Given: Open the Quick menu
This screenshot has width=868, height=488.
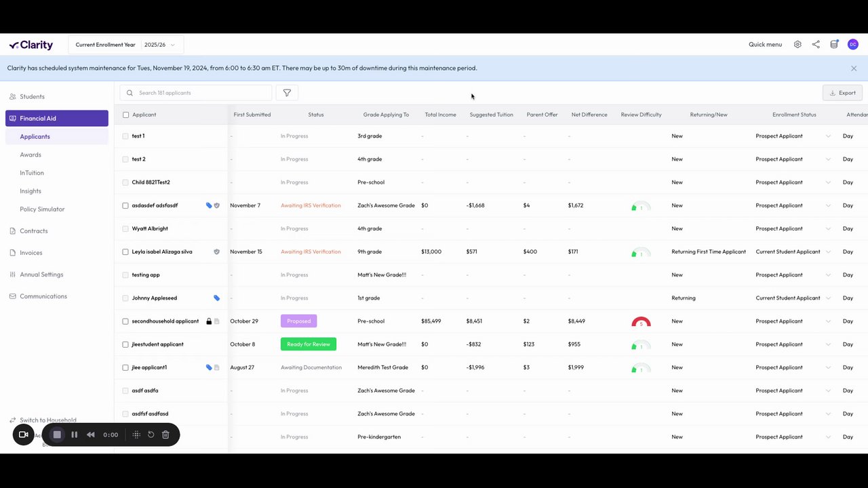Looking at the screenshot, I should [765, 45].
